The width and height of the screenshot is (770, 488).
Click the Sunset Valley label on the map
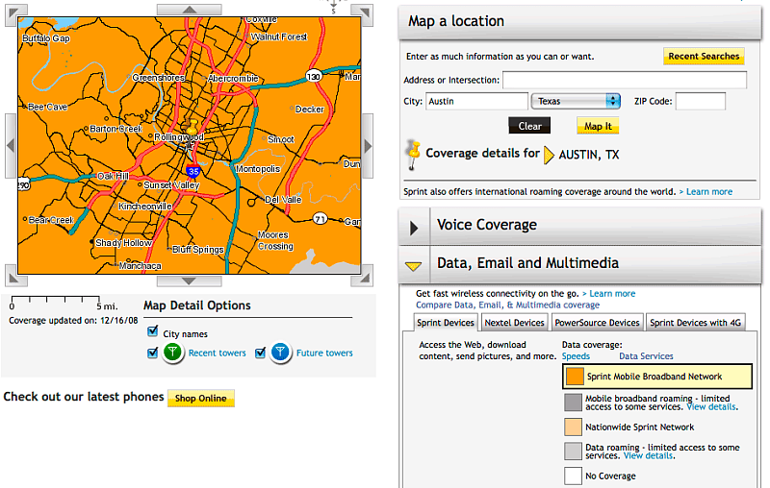point(171,184)
